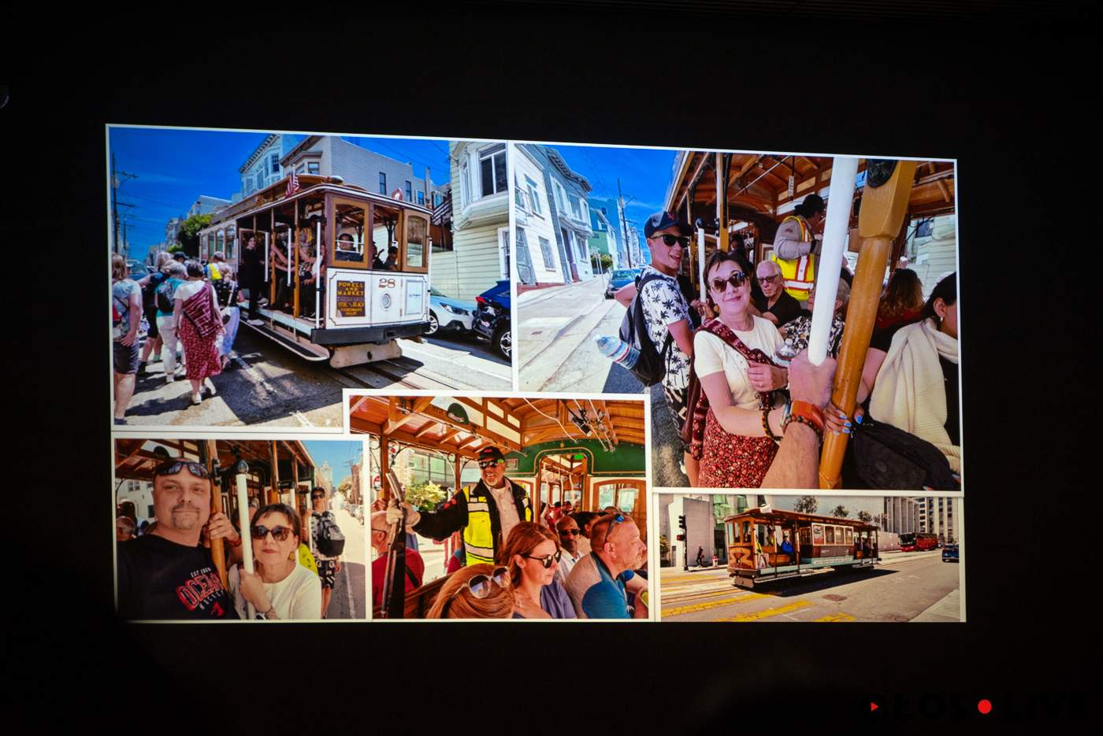1103x736 pixels.
Task: Click the white pole in the large right photo
Action: coord(833,252)
